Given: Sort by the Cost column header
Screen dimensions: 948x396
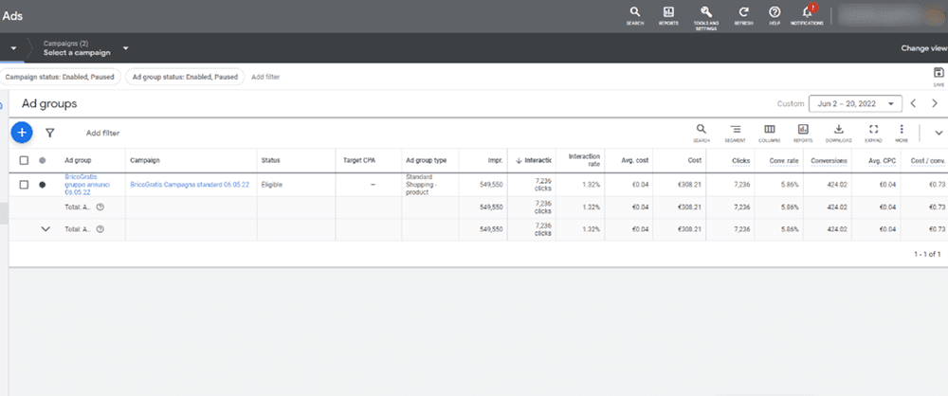Looking at the screenshot, I should click(x=687, y=161).
